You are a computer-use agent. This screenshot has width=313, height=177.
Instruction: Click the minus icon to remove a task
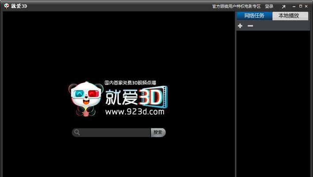click(x=250, y=26)
